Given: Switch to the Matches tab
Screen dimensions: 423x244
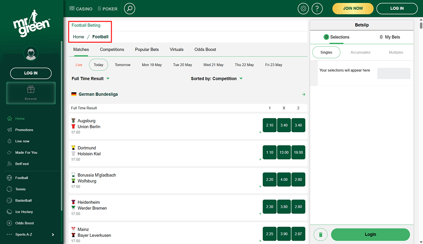Looking at the screenshot, I should pyautogui.click(x=81, y=50).
